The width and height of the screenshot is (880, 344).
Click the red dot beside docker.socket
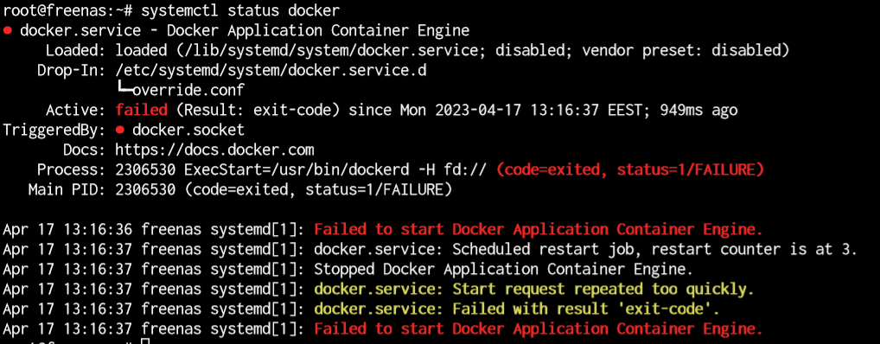pyautogui.click(x=119, y=131)
